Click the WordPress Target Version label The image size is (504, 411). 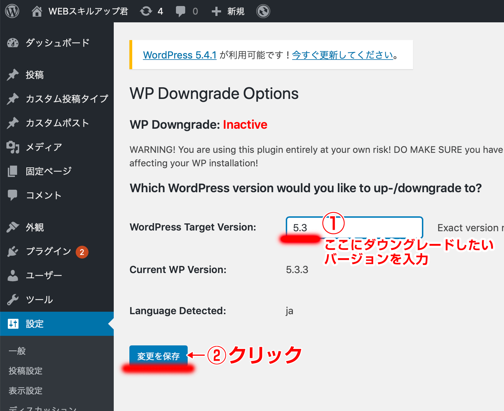click(193, 227)
